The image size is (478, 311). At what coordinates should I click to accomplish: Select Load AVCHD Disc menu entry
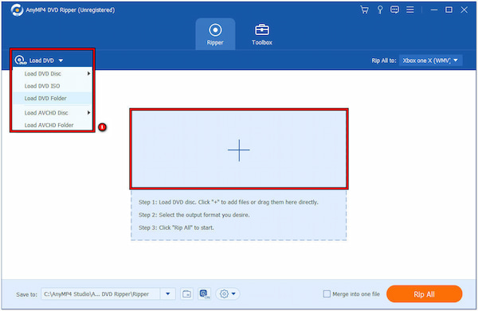[x=52, y=113]
